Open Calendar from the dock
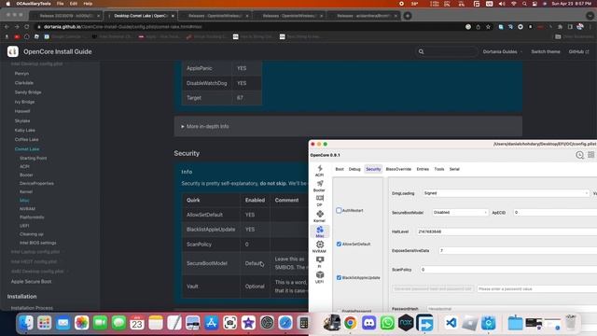Image resolution: width=597 pixels, height=336 pixels. (137, 323)
